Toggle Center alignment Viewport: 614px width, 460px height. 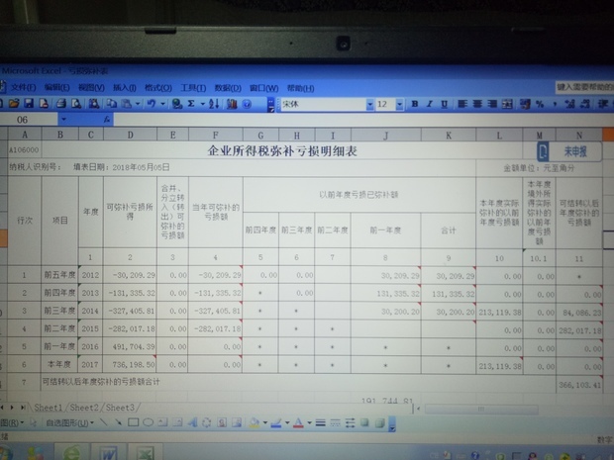[477, 104]
